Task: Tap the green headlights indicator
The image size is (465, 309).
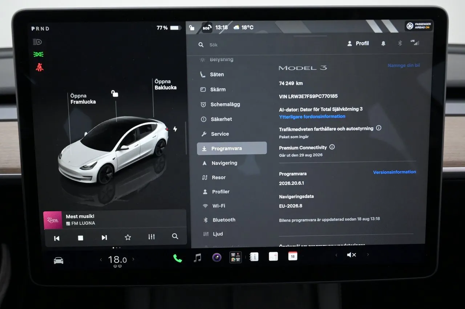Action: pos(38,54)
